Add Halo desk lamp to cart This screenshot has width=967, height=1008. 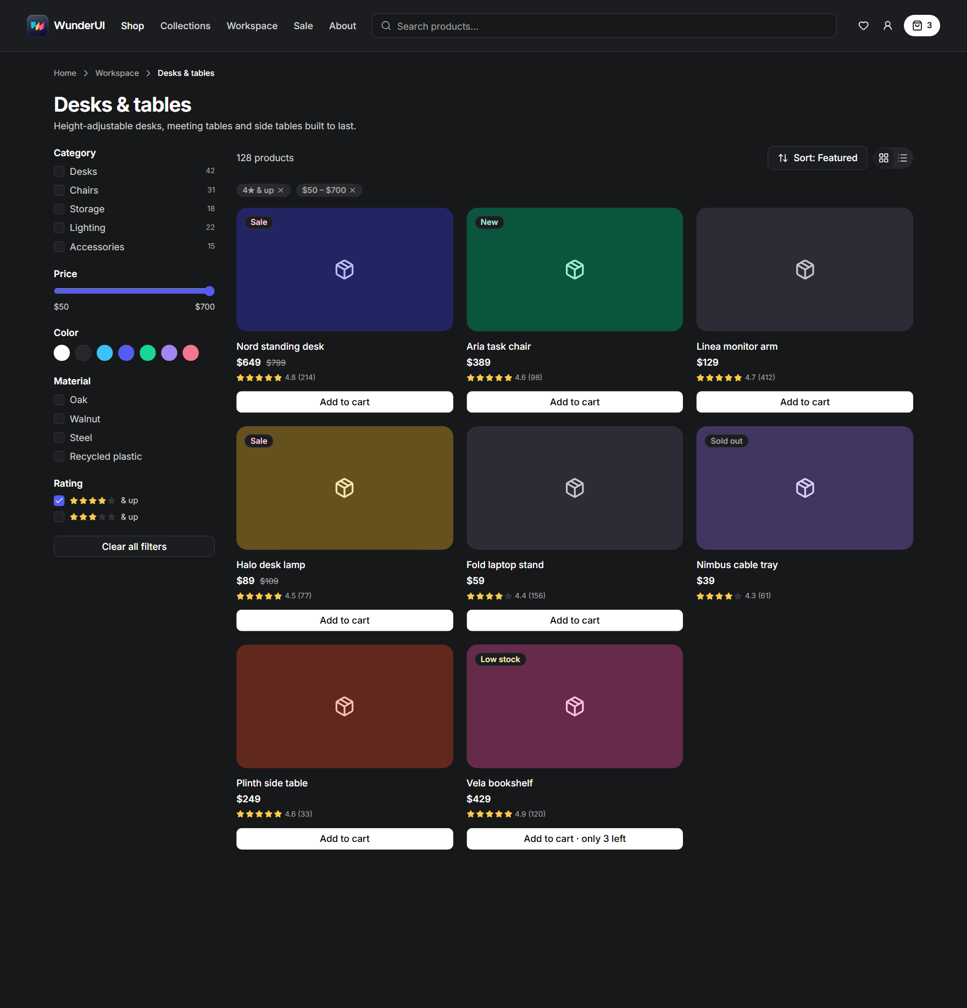[344, 620]
